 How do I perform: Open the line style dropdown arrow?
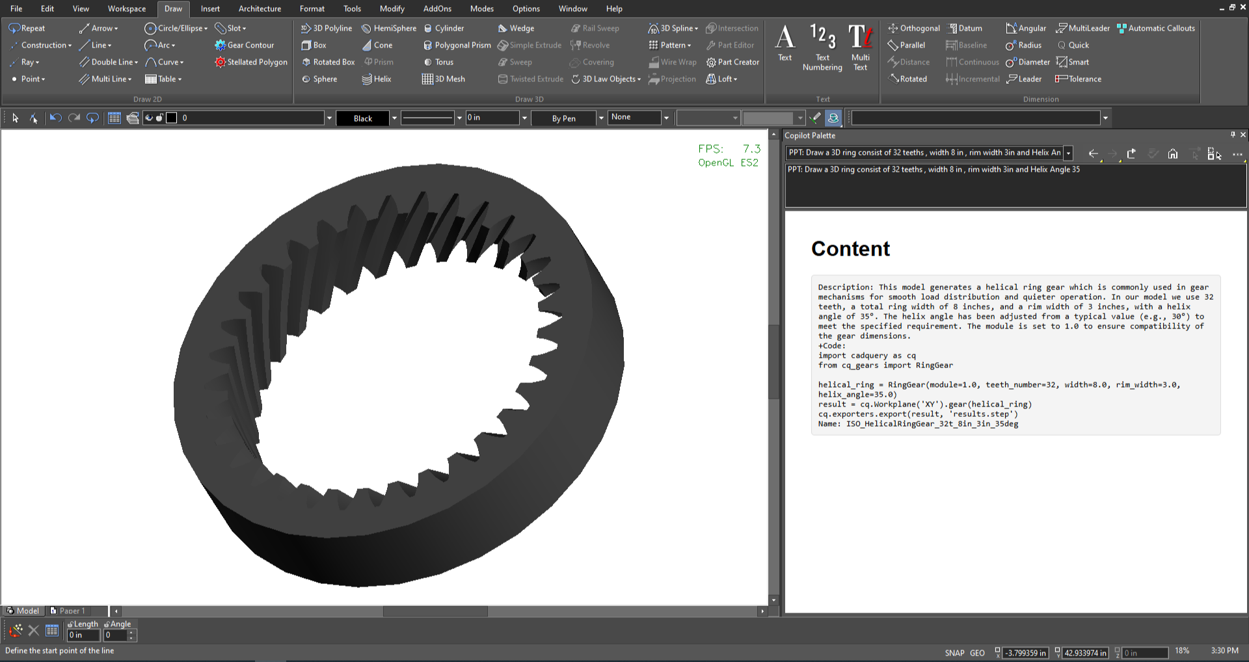[459, 118]
